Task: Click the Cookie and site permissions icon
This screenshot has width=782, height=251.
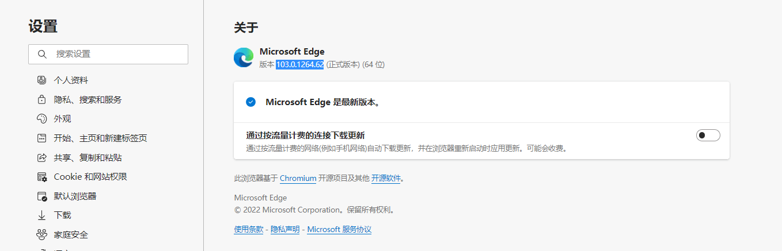Action: (41, 177)
